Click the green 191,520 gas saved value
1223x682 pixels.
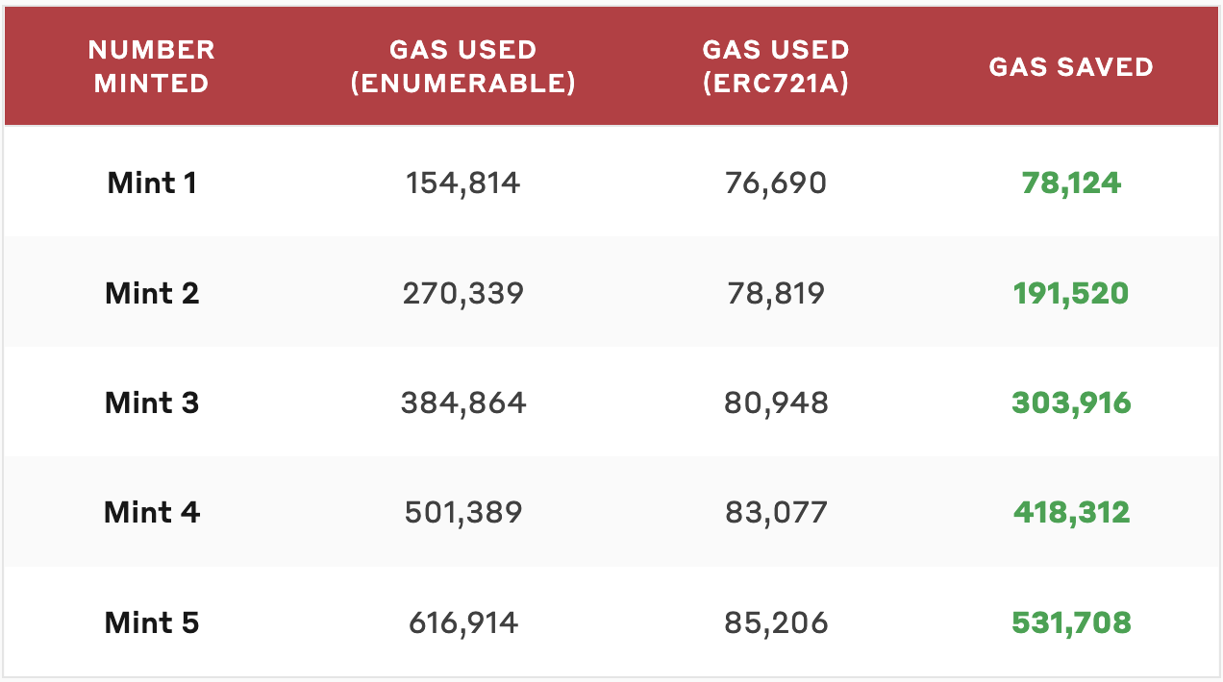(1071, 292)
